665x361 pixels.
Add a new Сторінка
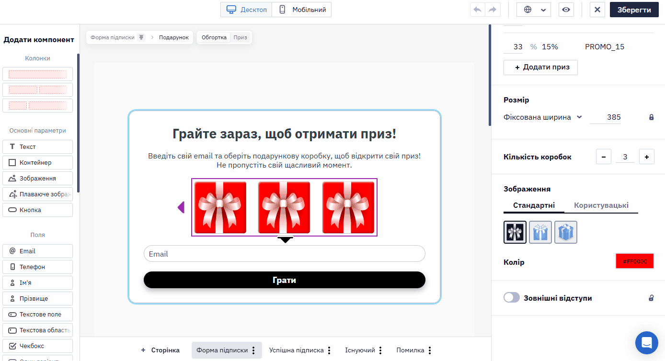coord(160,350)
